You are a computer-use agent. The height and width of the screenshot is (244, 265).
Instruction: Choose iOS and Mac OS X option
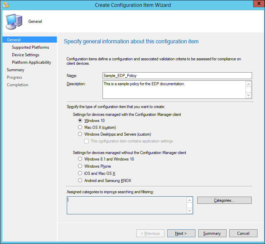coord(80,173)
